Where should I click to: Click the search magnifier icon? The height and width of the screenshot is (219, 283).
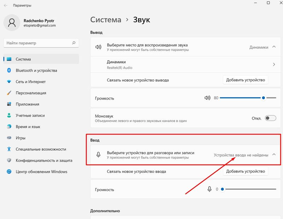[74, 43]
